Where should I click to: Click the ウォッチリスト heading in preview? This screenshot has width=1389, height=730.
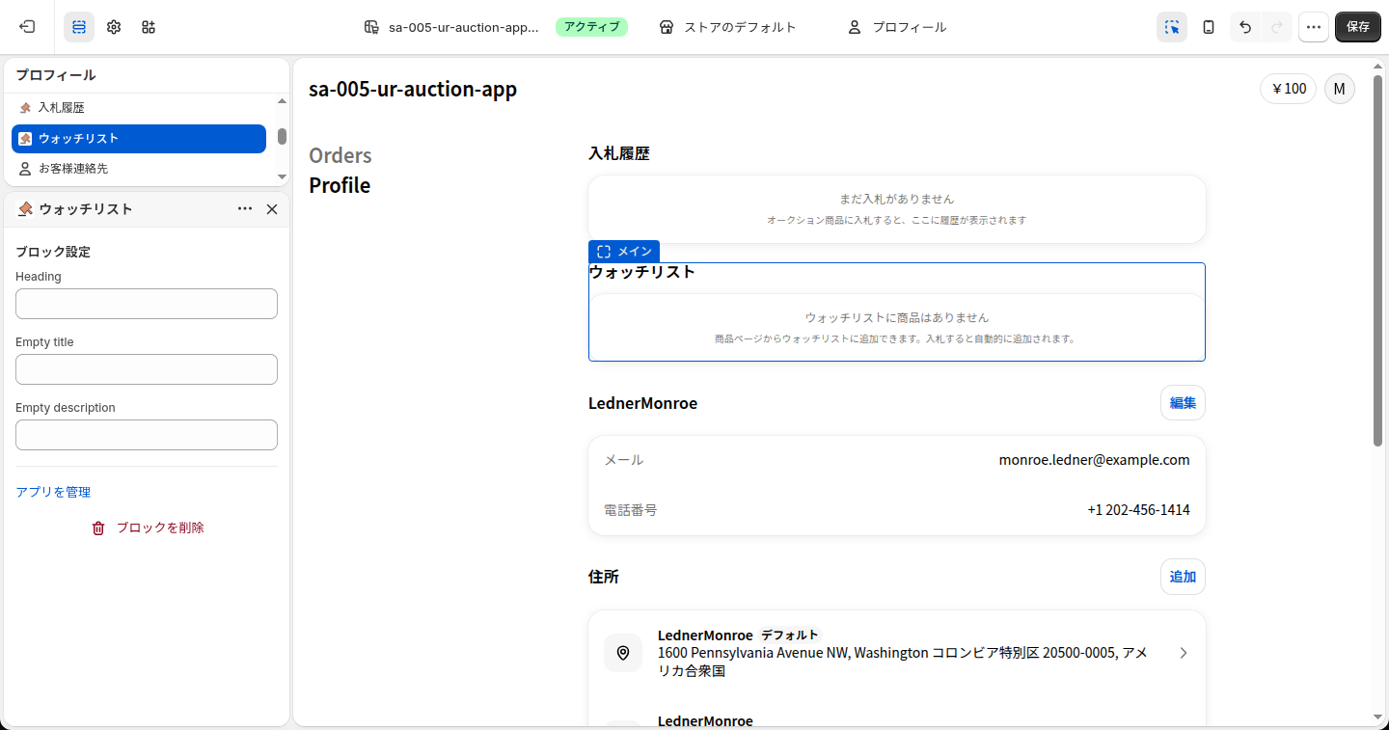point(642,272)
